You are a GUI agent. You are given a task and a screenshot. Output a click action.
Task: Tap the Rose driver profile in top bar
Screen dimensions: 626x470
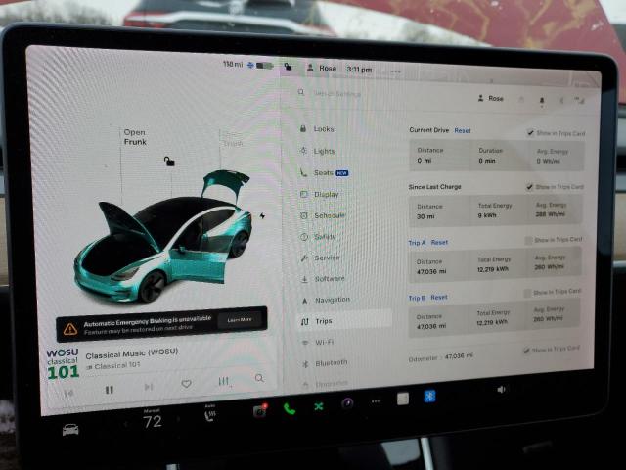coord(322,68)
